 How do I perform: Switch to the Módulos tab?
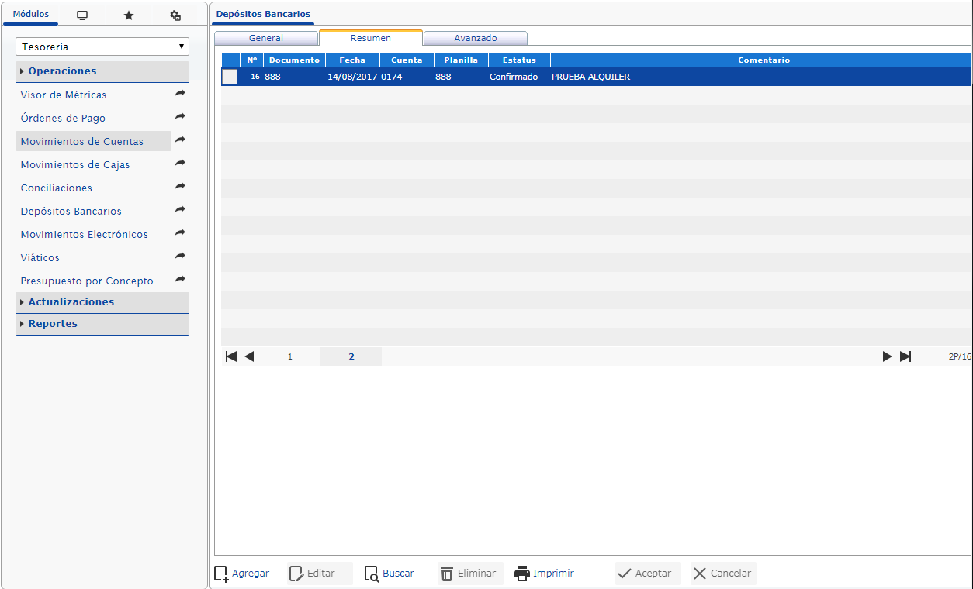[x=31, y=14]
